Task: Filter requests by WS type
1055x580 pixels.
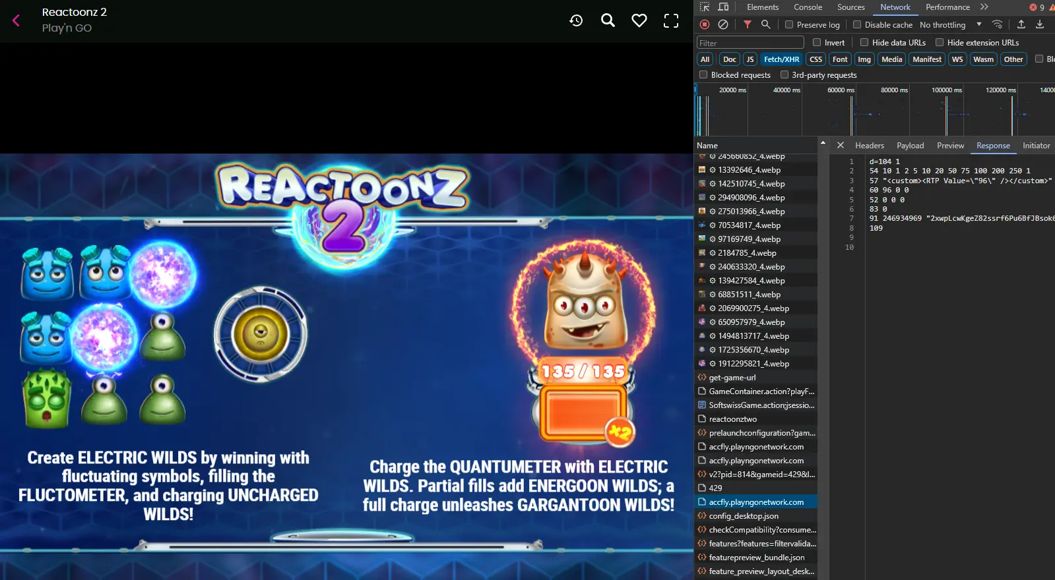Action: click(x=957, y=59)
